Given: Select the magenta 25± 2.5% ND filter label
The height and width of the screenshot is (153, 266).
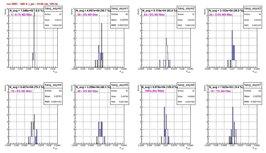Looking at the screenshot, I should (221, 15).
